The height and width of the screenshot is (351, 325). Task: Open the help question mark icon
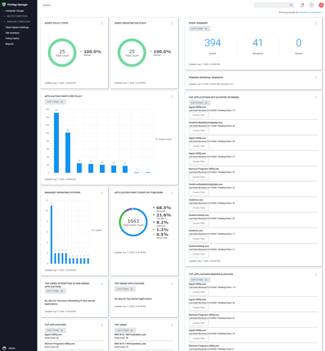(312, 5)
